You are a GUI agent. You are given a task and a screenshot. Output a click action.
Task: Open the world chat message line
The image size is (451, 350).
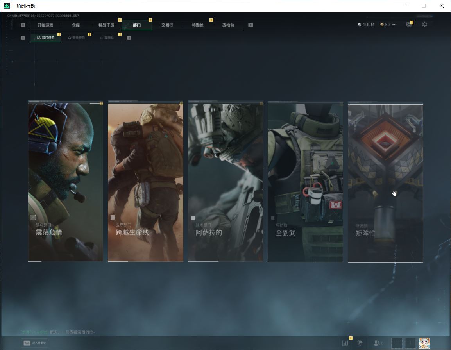[x=58, y=332]
